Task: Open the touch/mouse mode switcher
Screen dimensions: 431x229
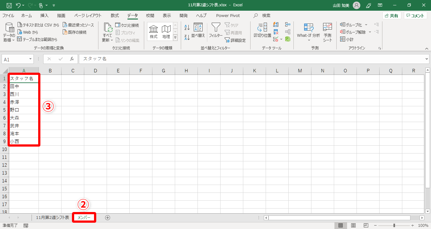Action: pos(41,5)
